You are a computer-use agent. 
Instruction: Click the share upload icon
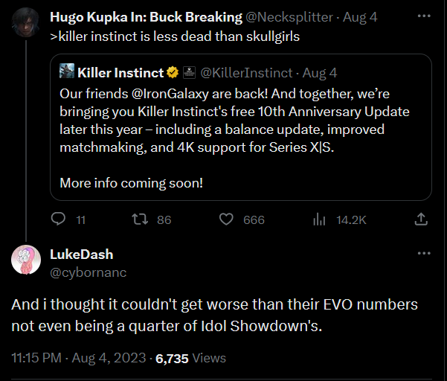pyautogui.click(x=420, y=219)
